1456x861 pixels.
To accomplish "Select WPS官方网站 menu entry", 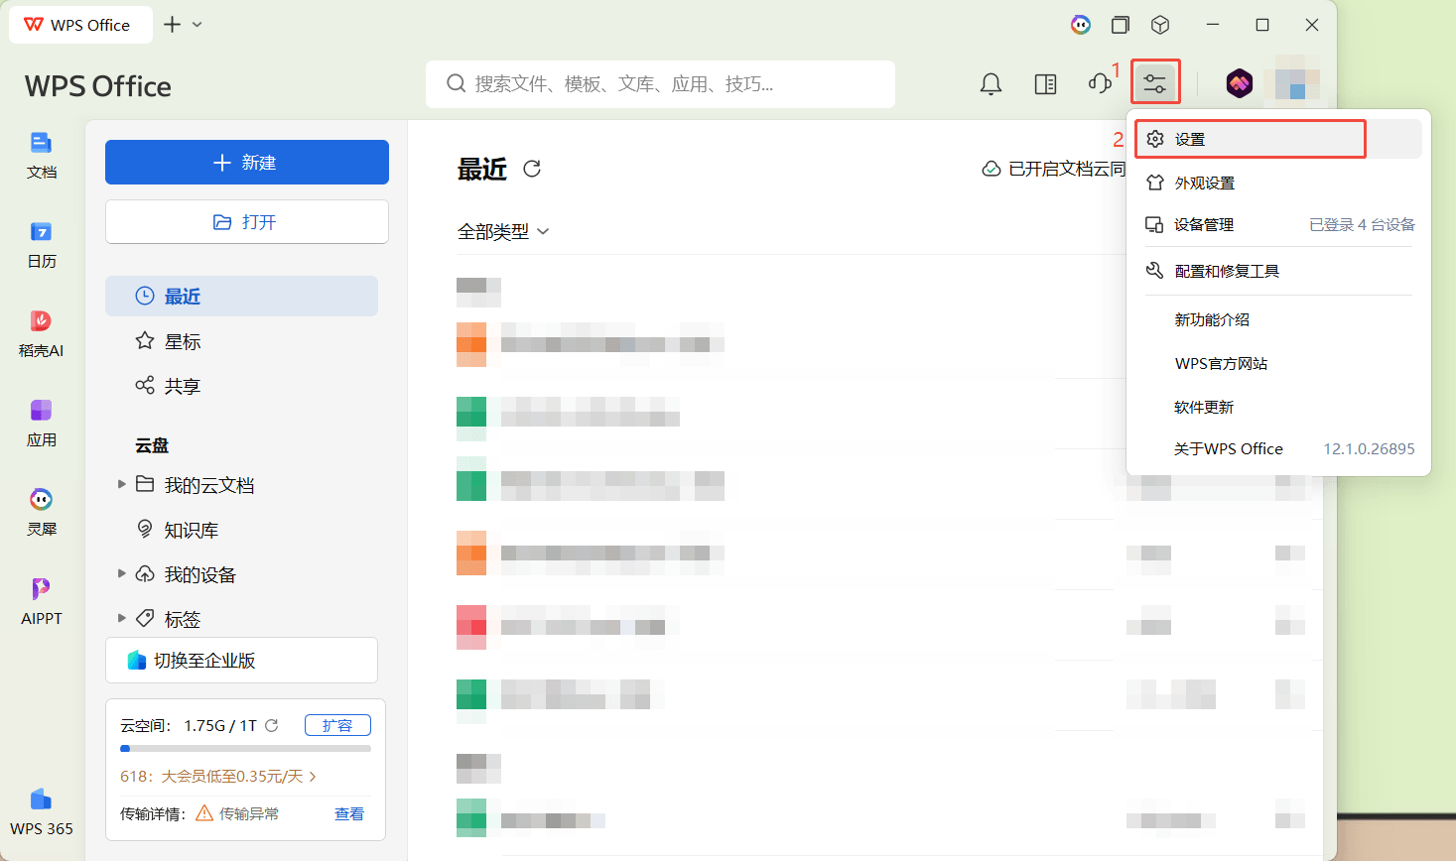I will (x=1278, y=363).
